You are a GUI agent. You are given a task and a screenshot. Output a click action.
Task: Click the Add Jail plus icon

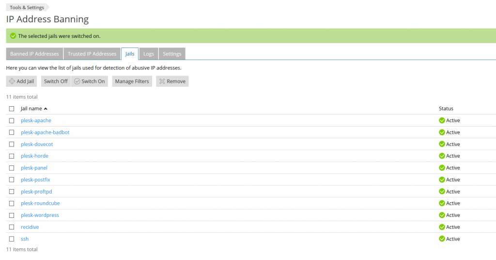13,81
